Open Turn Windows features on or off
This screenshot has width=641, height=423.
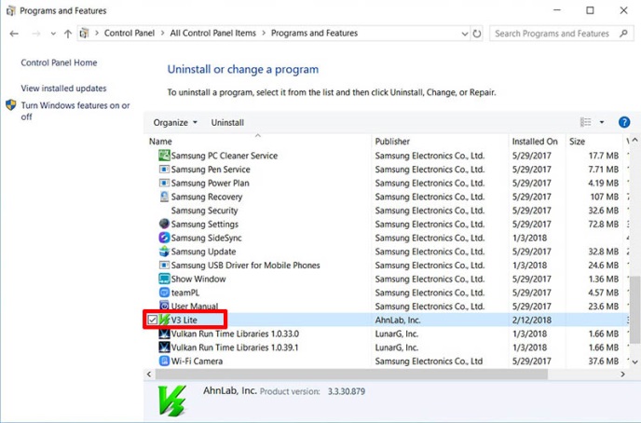75,111
